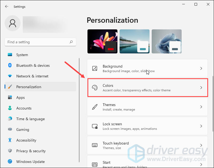Expand the Themes row chevron
This screenshot has height=168, width=214.
201,107
